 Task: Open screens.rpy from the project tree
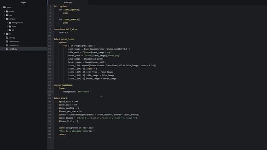click(14, 45)
